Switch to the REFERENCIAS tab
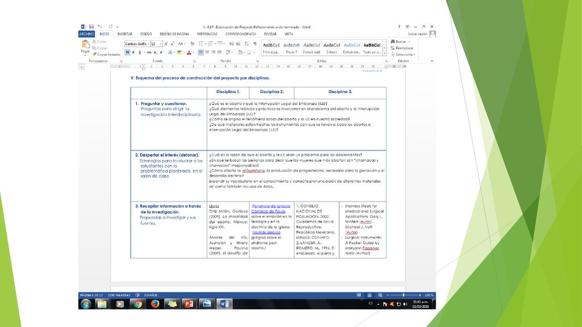The height and width of the screenshot is (327, 582). click(x=207, y=34)
